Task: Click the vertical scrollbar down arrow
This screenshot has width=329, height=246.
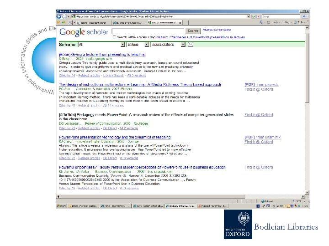Action: [x=307, y=192]
